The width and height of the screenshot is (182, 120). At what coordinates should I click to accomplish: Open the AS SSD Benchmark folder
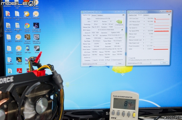[8, 27]
